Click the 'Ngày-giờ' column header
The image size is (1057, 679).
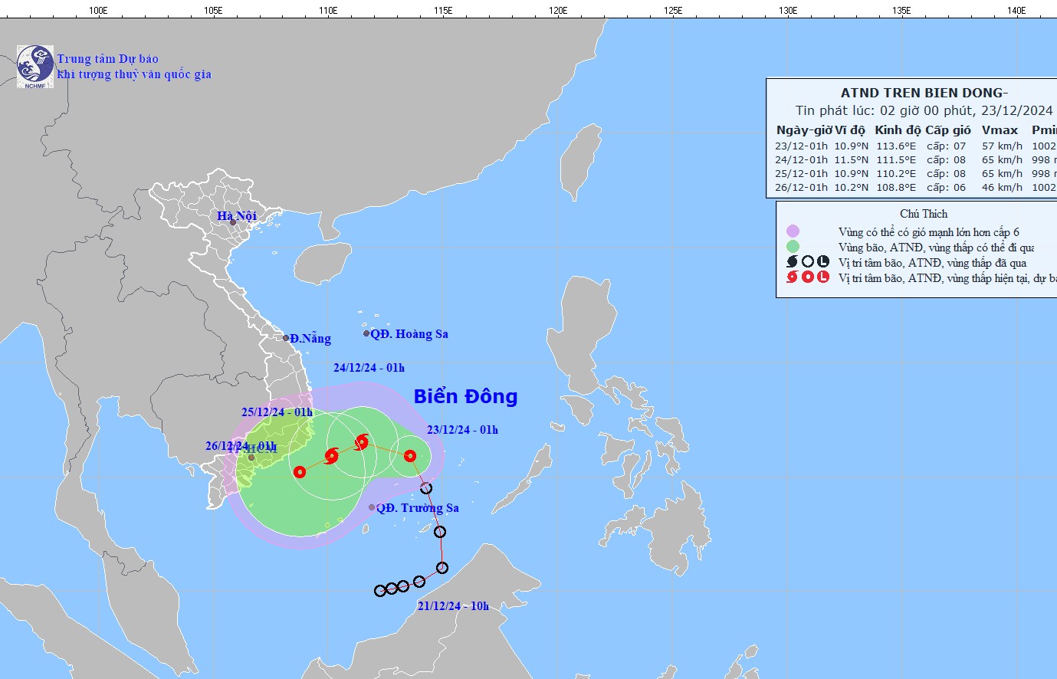click(804, 130)
